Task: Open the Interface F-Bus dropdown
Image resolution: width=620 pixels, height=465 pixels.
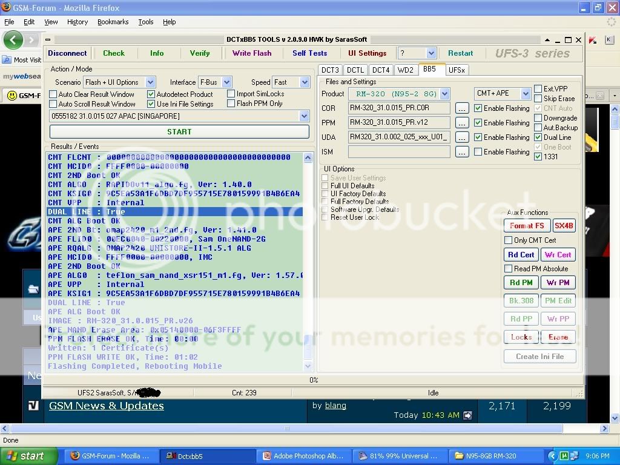Action: click(x=226, y=82)
